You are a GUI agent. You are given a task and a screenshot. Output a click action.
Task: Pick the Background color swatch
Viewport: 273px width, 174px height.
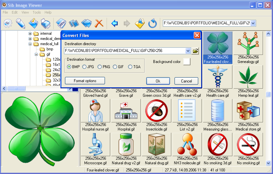(187, 62)
